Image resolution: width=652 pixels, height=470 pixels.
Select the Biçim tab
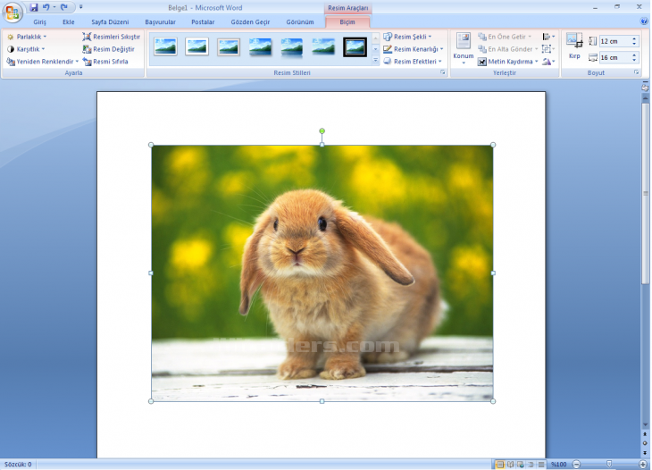[x=347, y=22]
